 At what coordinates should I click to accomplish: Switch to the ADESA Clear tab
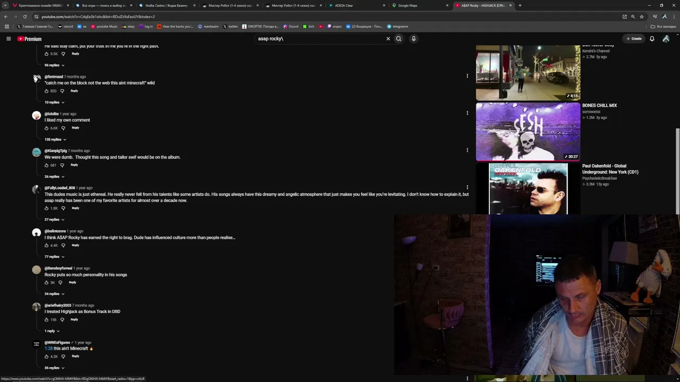click(356, 5)
